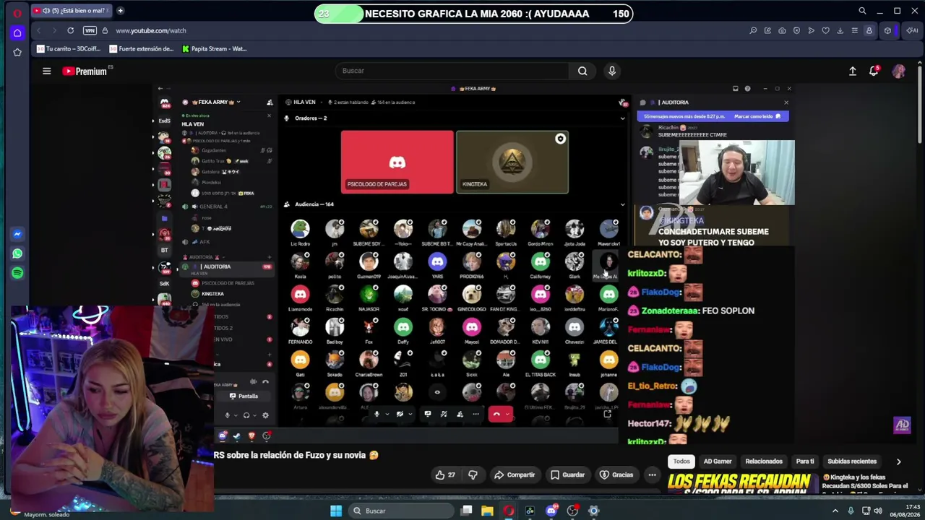Open the YouTube account avatar menu
This screenshot has width=925, height=520.
(x=898, y=71)
